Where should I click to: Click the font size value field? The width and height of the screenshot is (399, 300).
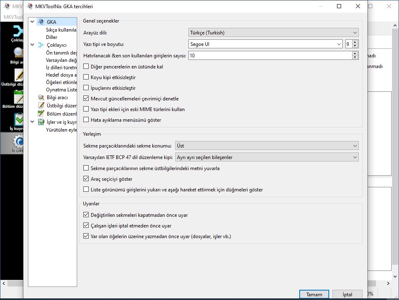click(x=349, y=44)
